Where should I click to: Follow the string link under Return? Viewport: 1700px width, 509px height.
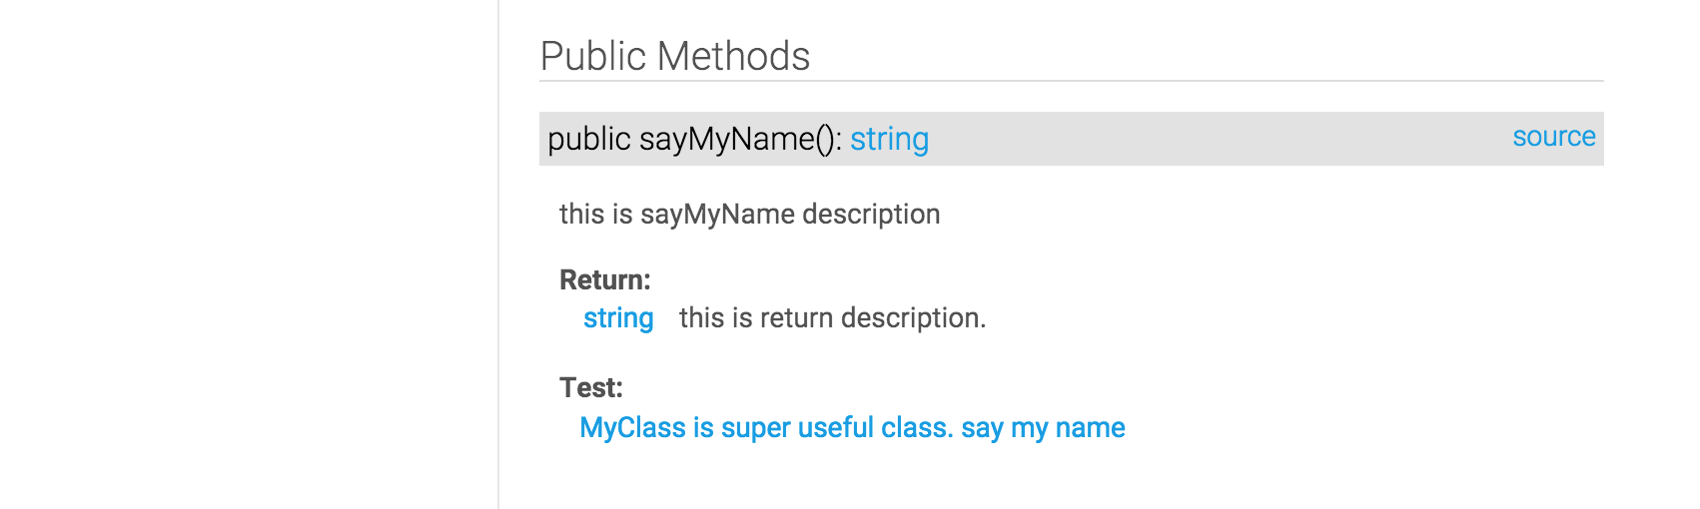618,318
